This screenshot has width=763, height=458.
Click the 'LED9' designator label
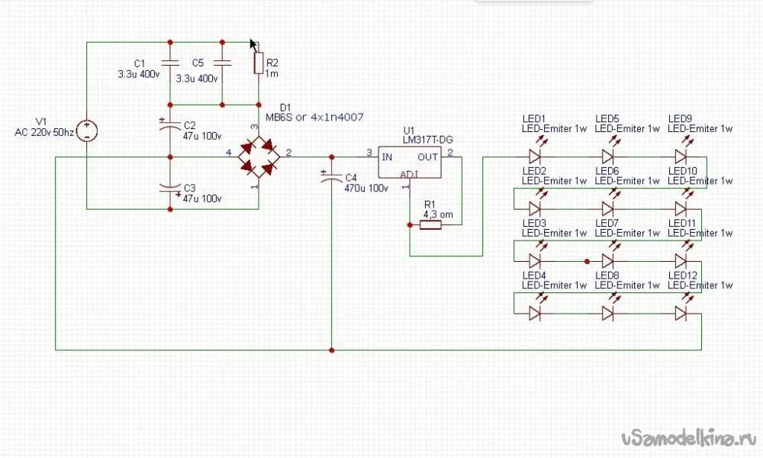[x=680, y=119]
